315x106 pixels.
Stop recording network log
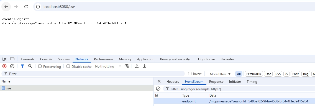pos(4,66)
